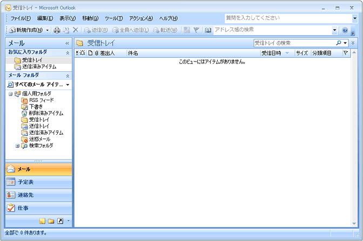Viewport: 363px width, 241px height.
Task: Click the 返信 reply button
Action: (x=96, y=30)
